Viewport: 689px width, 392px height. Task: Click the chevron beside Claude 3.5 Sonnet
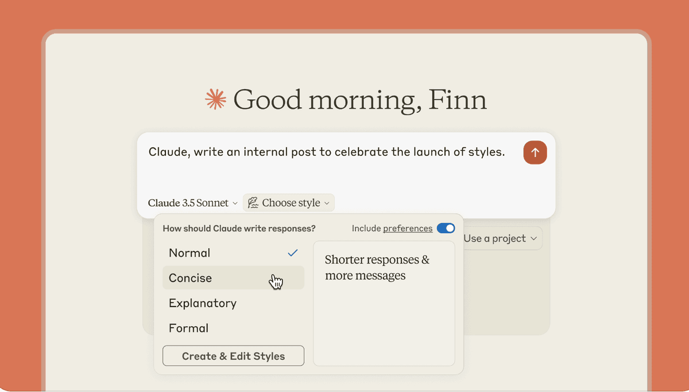click(x=235, y=203)
